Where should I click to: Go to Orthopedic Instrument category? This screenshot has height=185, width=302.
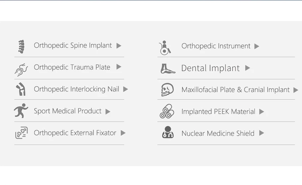click(x=216, y=46)
